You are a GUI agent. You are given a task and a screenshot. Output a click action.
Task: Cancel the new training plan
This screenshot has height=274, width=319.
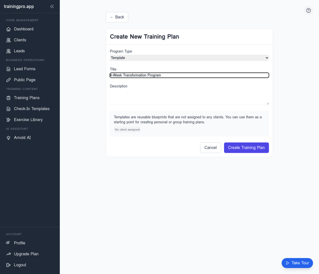tap(211, 148)
